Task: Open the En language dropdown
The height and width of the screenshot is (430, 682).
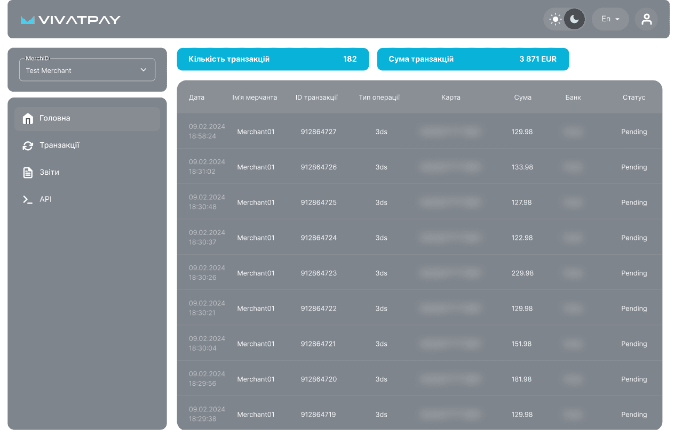Action: tap(610, 19)
